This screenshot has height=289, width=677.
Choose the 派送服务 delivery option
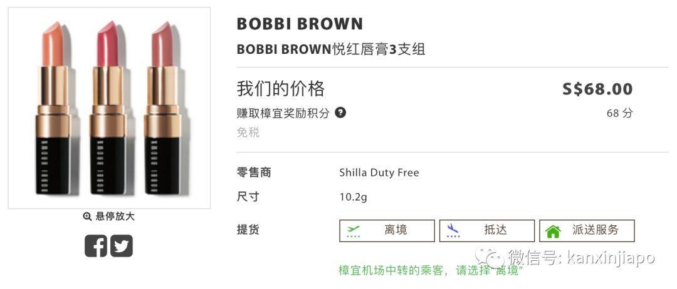[x=587, y=230]
